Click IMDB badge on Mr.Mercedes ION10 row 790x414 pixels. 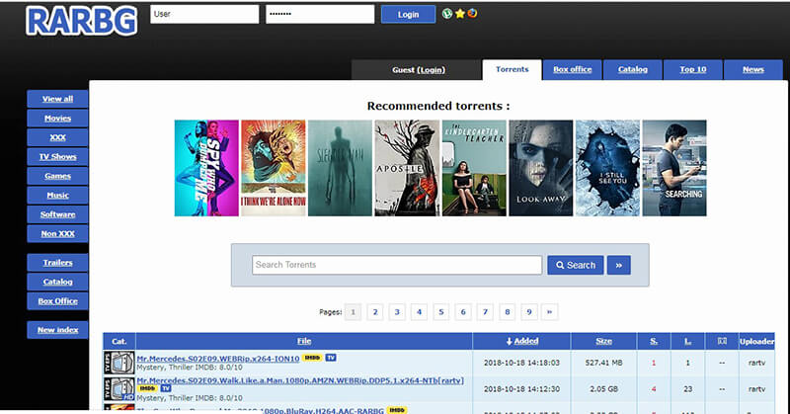pyautogui.click(x=312, y=358)
